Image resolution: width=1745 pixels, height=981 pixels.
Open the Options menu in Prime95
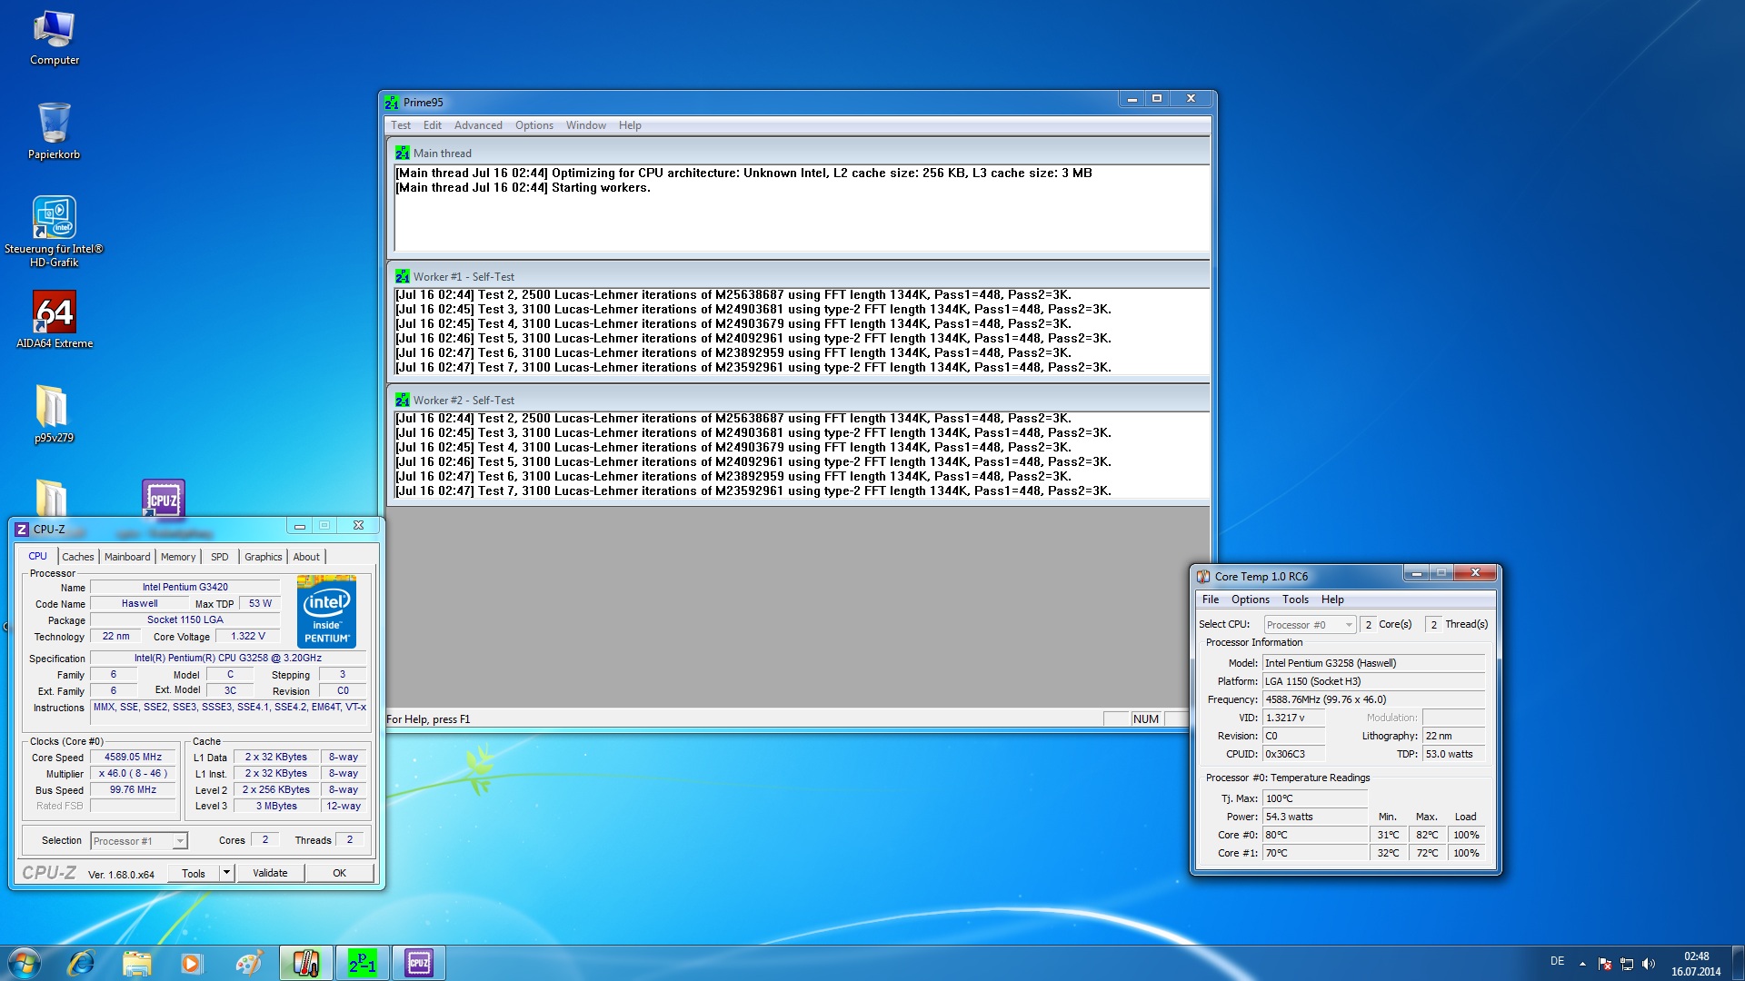click(x=534, y=125)
